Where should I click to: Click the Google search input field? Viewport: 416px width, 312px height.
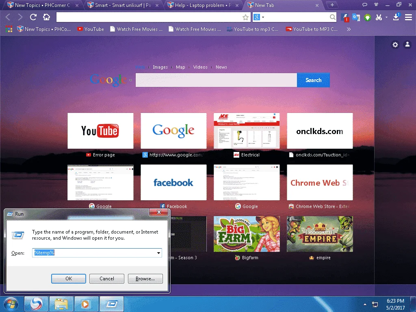[216, 80]
